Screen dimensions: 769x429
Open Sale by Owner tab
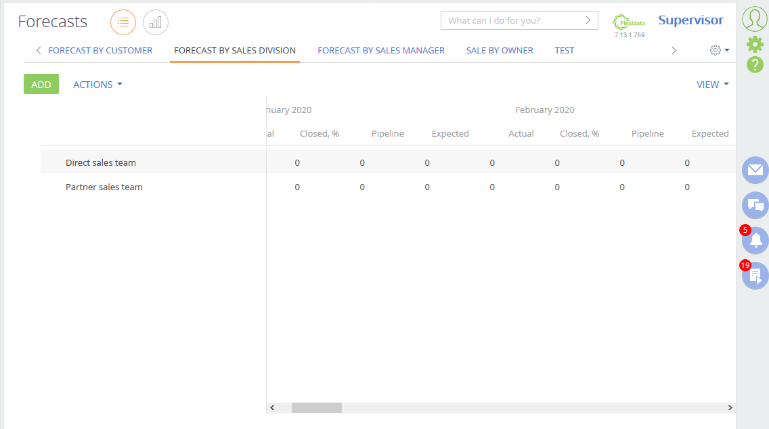(x=500, y=51)
